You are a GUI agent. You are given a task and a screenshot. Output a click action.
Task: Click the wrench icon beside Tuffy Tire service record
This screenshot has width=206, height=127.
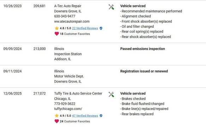click(111, 95)
